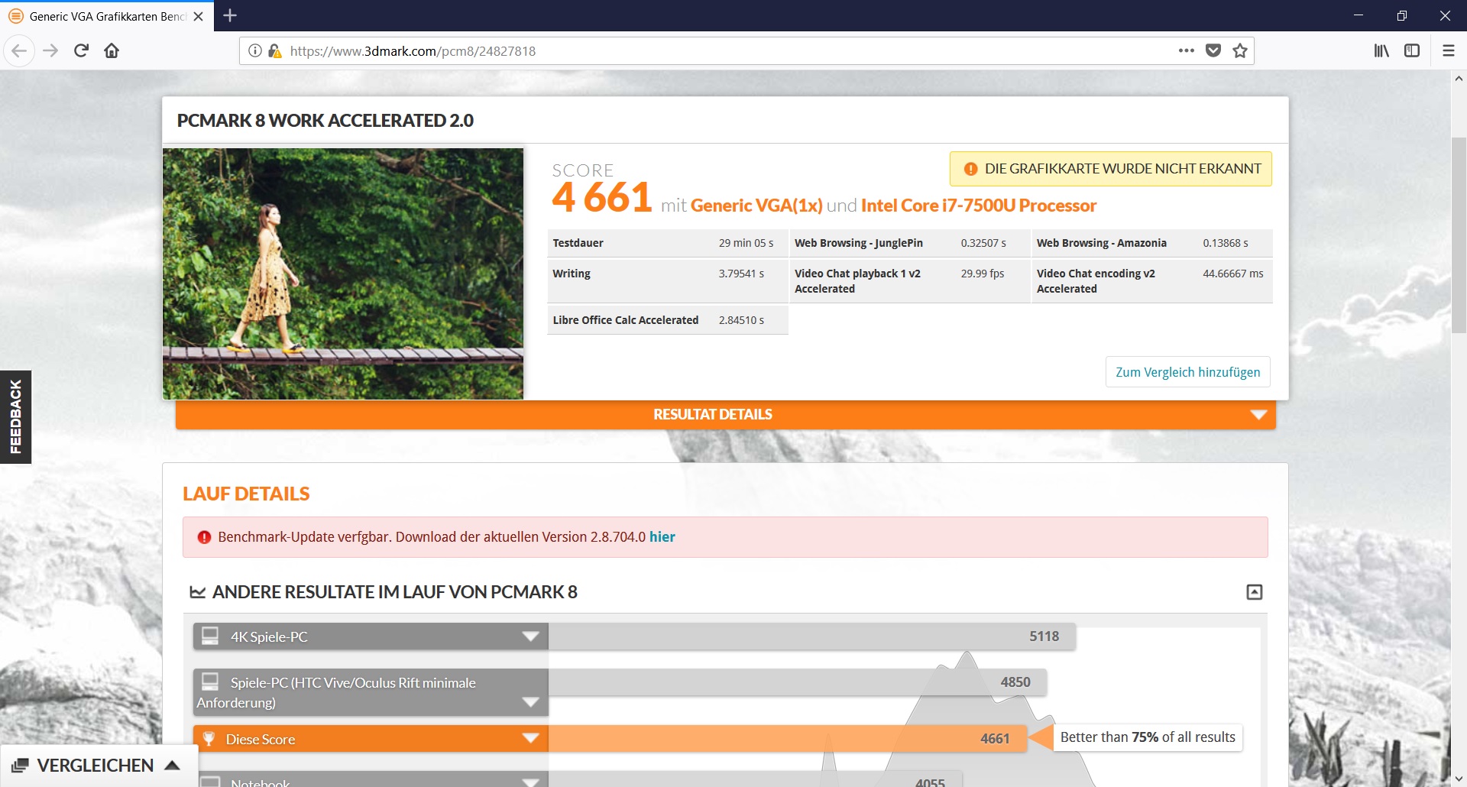This screenshot has width=1467, height=787.
Task: Click the VERGLEICHEN stack icon
Action: pos(20,766)
